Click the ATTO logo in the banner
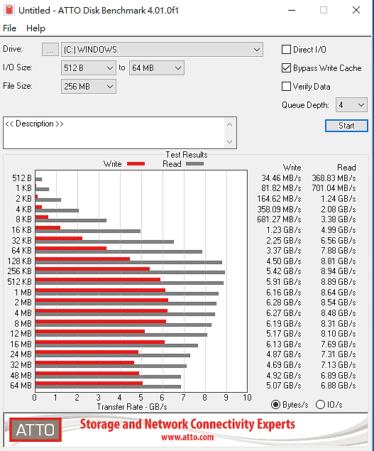 pyautogui.click(x=35, y=430)
